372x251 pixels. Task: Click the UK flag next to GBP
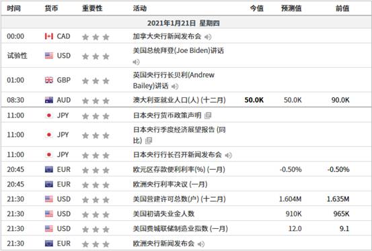pos(49,80)
